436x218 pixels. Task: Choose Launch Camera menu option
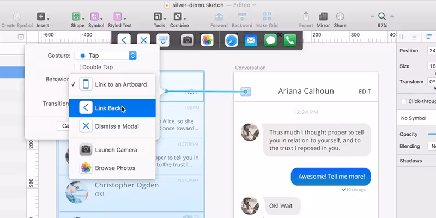pyautogui.click(x=112, y=150)
